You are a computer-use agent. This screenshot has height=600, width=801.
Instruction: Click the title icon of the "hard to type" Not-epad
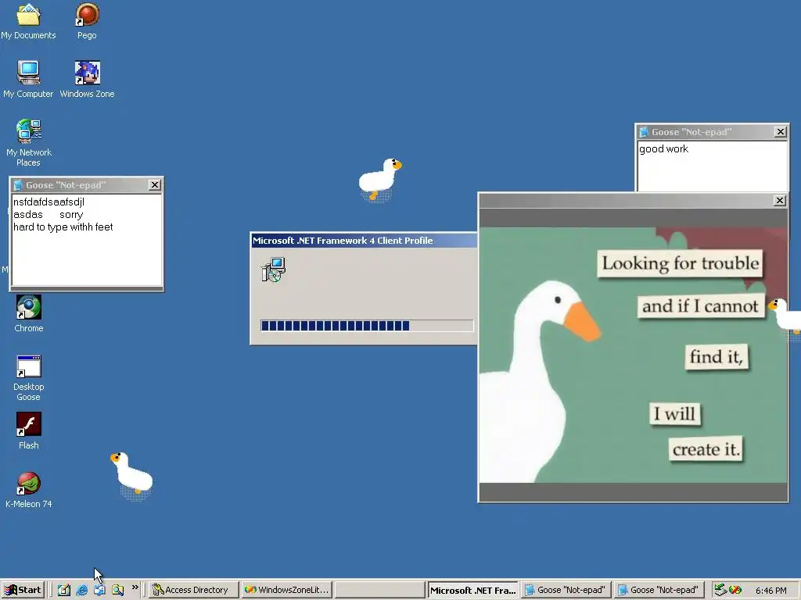pos(18,185)
